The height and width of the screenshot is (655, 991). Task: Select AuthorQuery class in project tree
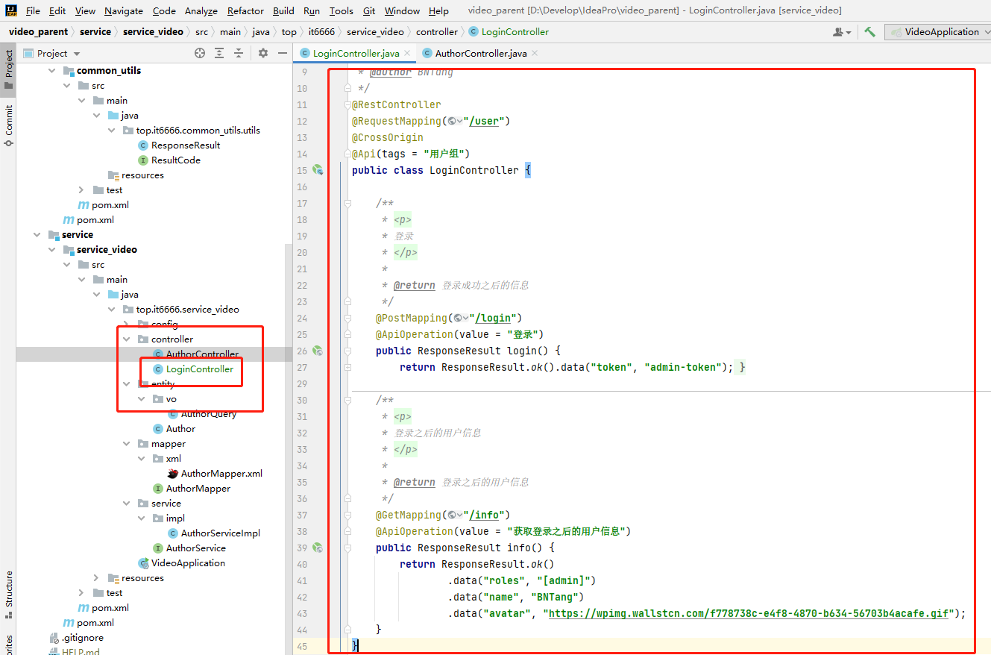tap(202, 413)
